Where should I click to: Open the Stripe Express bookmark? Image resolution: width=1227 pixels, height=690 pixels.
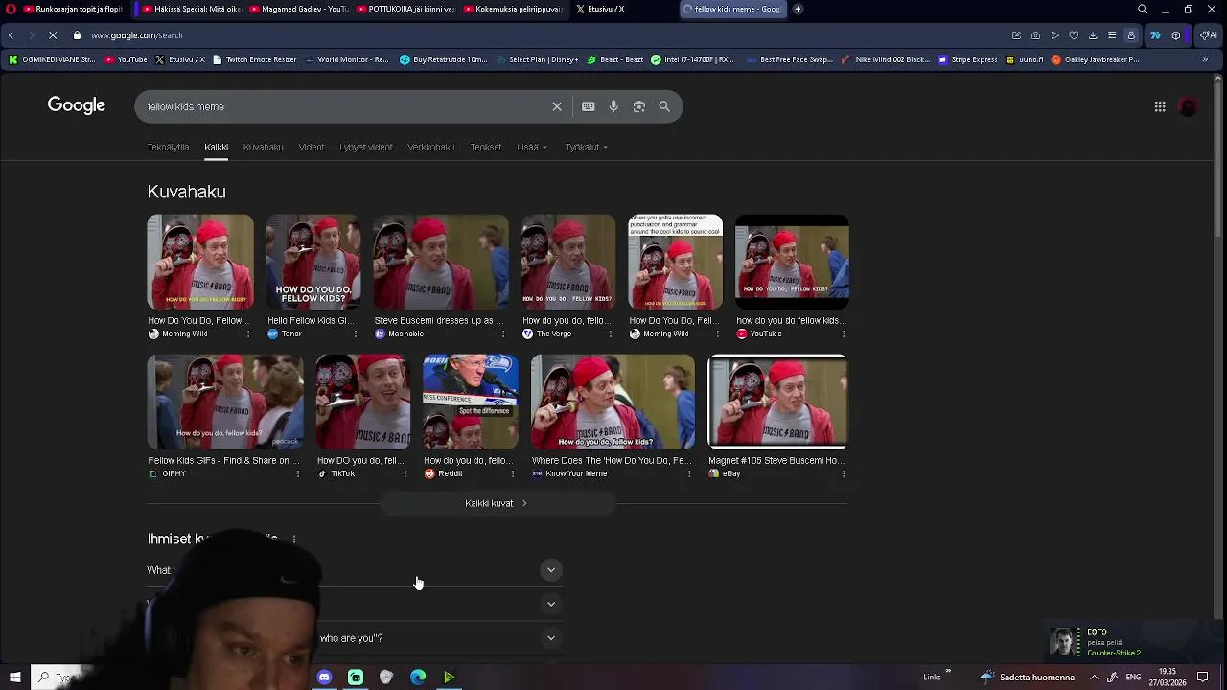point(968,59)
